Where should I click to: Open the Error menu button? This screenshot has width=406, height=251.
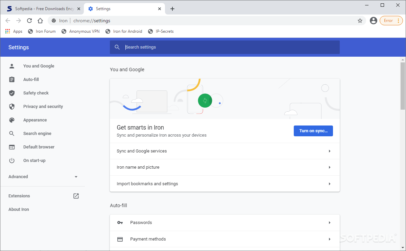pyautogui.click(x=391, y=21)
